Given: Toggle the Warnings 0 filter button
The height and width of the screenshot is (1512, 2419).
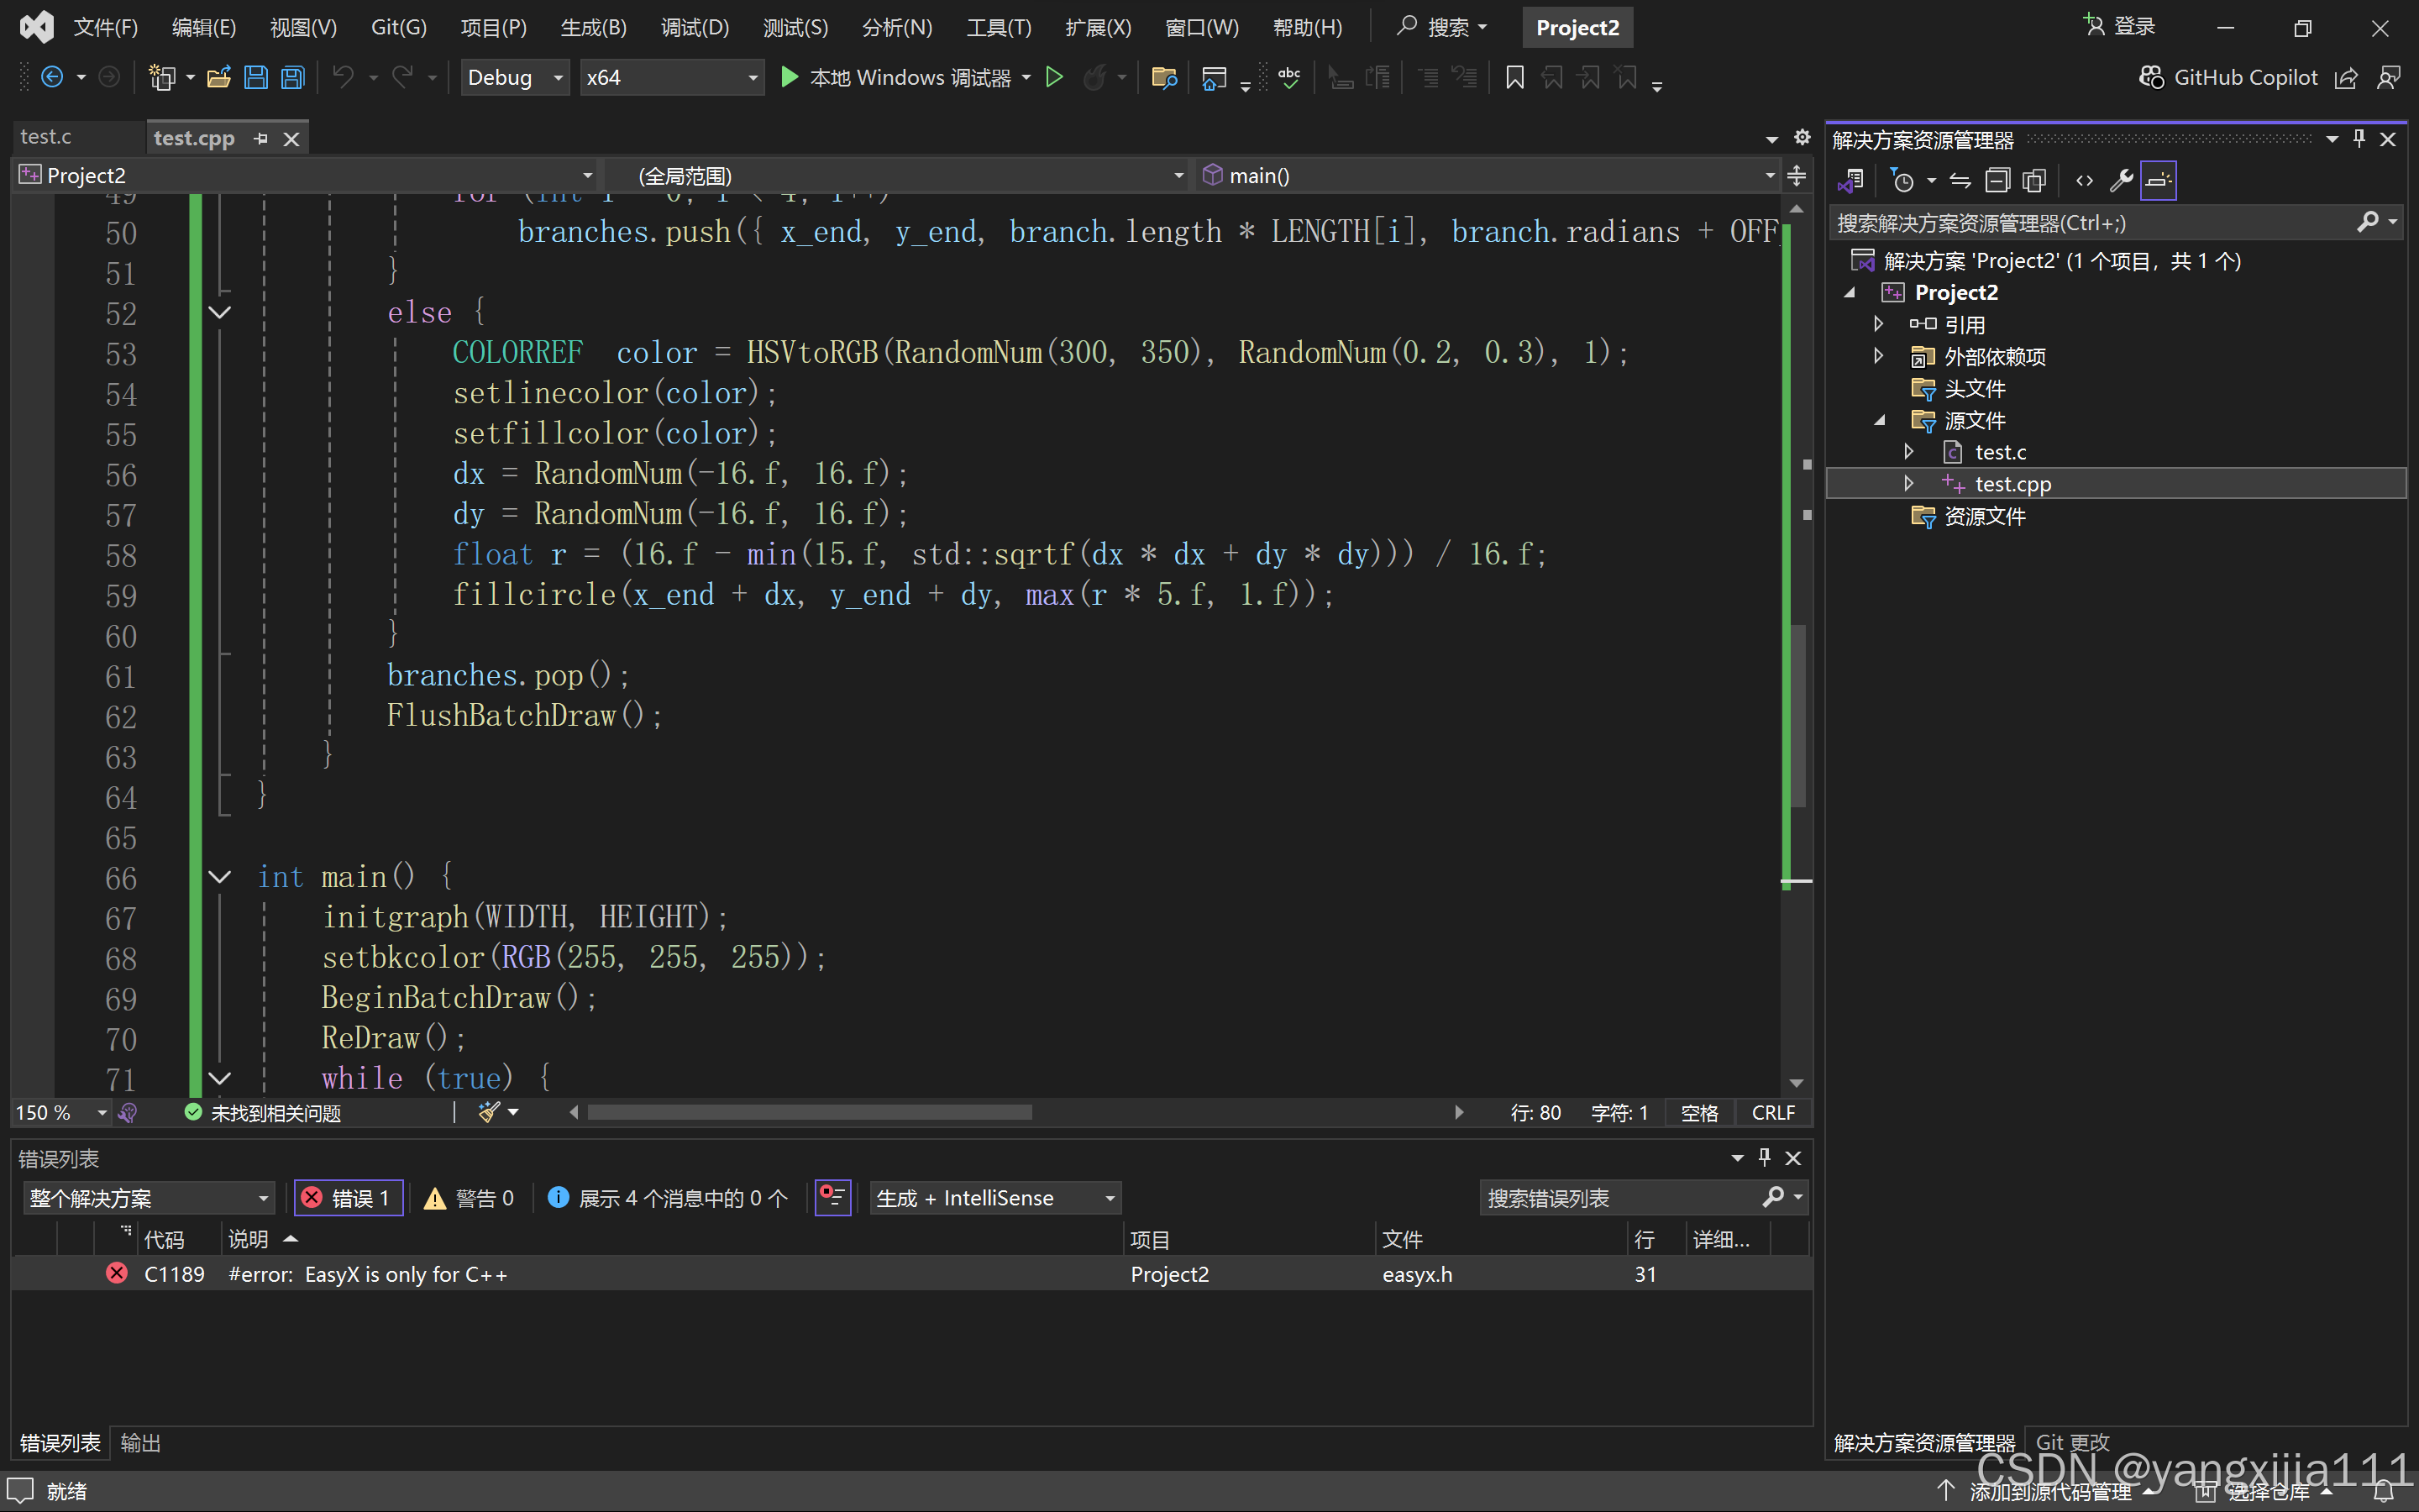Looking at the screenshot, I should pos(470,1198).
